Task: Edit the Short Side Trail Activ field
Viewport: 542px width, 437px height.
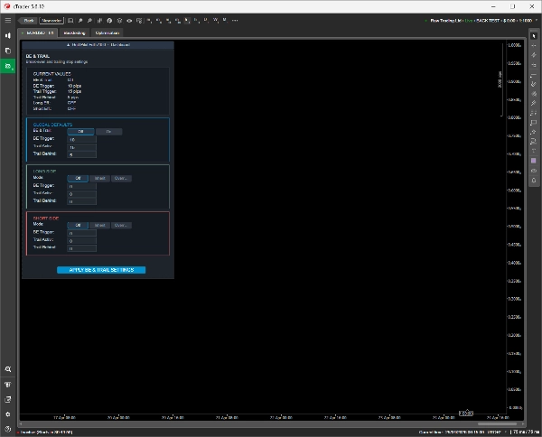Action: [x=81, y=241]
